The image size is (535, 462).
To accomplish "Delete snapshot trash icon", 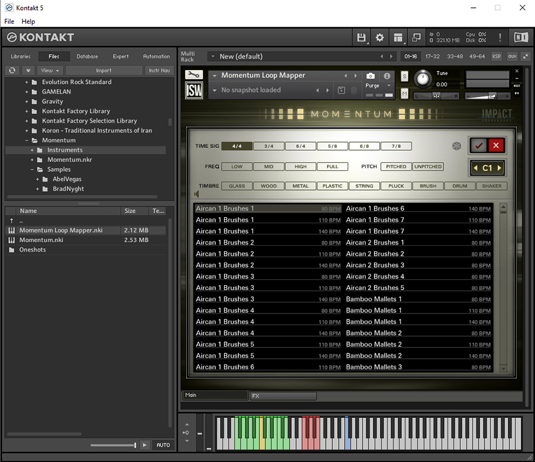I will click(x=354, y=90).
